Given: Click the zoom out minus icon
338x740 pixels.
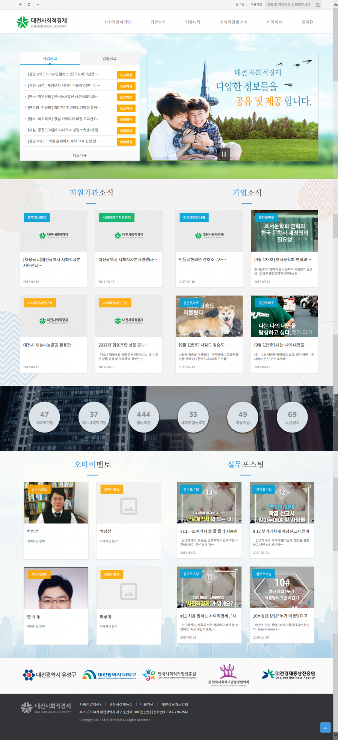Looking at the screenshot, I should [38, 5].
